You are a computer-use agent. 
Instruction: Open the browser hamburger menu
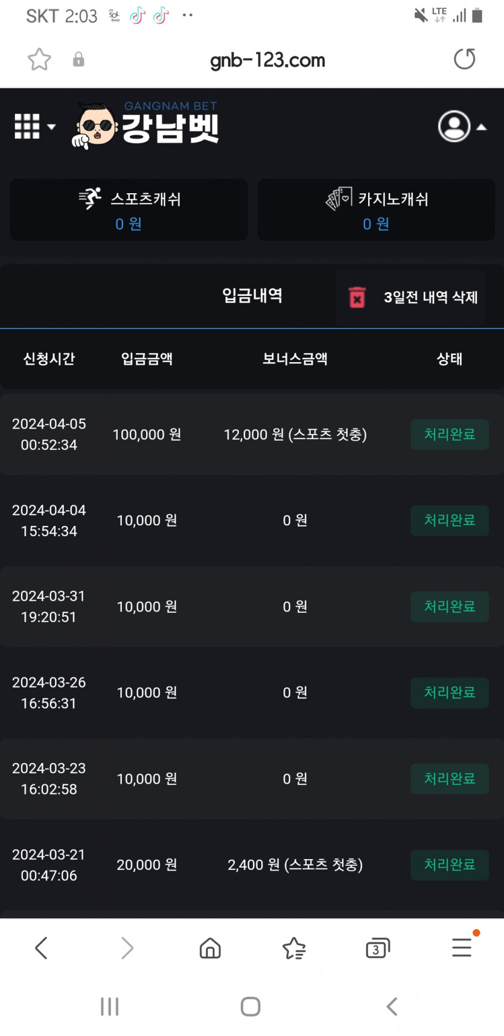click(x=463, y=947)
